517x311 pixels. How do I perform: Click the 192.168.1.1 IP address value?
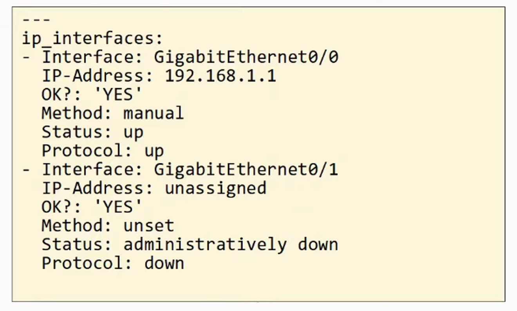221,76
